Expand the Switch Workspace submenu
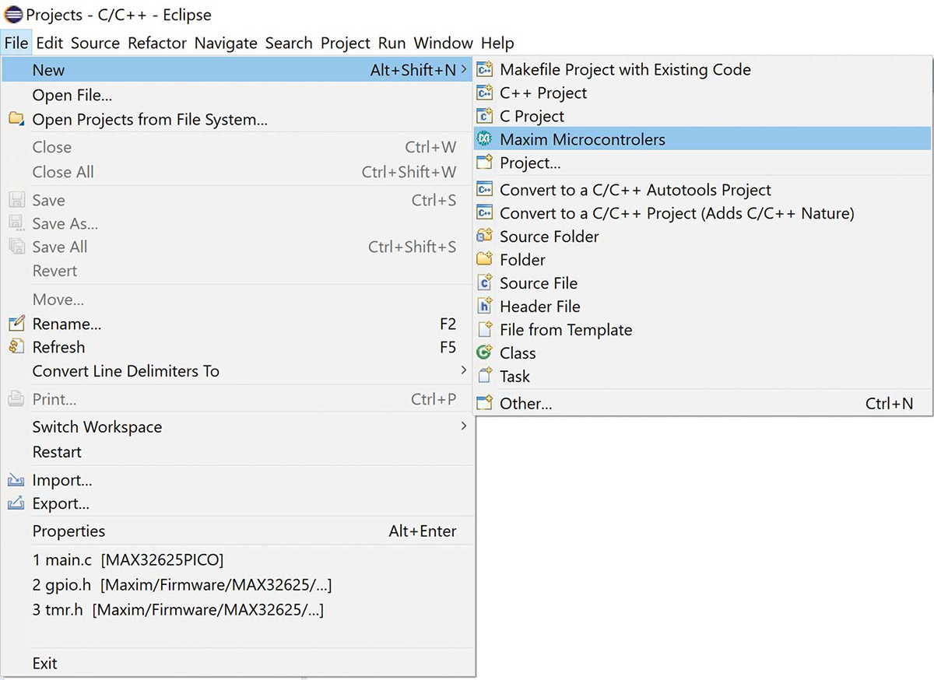This screenshot has width=934, height=680. tap(464, 426)
